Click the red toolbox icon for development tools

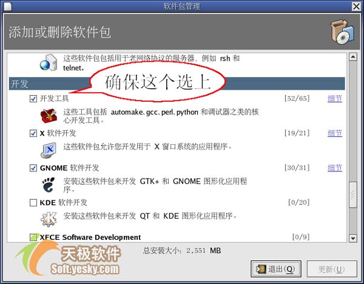pyautogui.click(x=49, y=116)
